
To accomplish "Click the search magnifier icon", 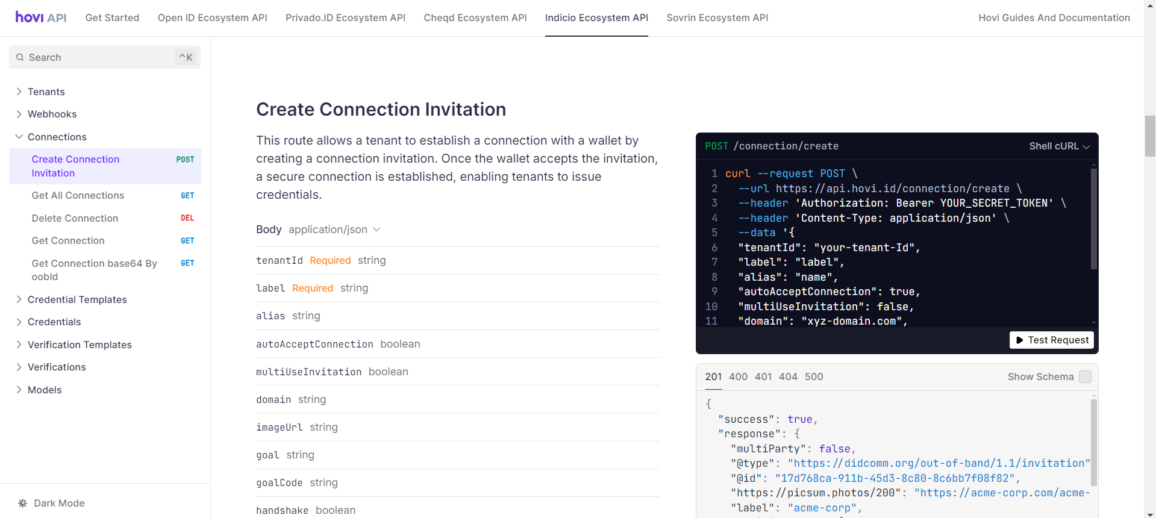I will click(x=20, y=57).
